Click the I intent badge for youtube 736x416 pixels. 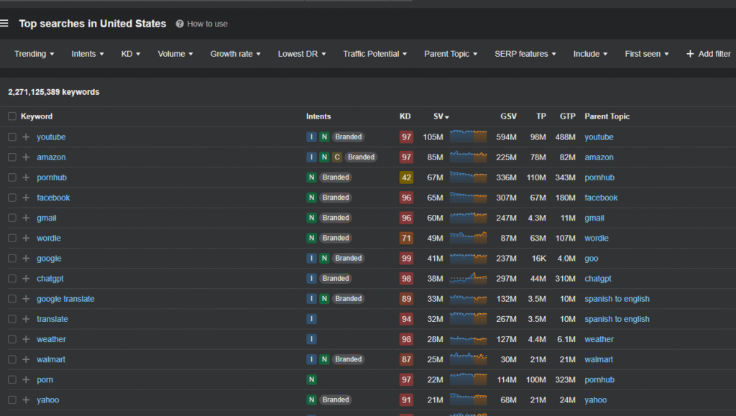311,137
